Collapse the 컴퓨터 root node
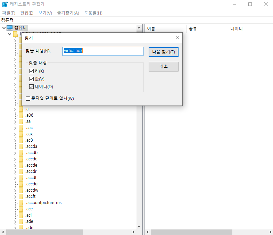The width and height of the screenshot is (273, 235). point(4,28)
